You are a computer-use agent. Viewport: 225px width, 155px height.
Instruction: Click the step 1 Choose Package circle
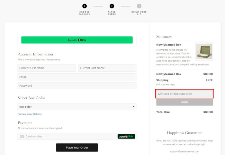85,6
